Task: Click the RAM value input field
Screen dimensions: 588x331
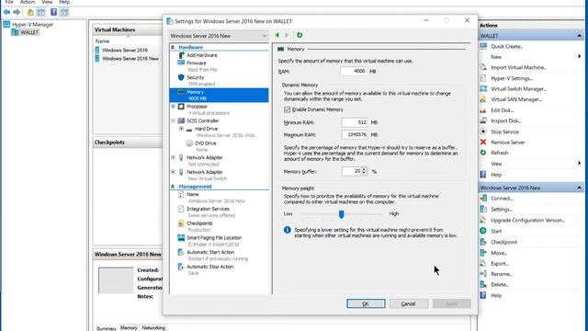Action: coord(354,71)
